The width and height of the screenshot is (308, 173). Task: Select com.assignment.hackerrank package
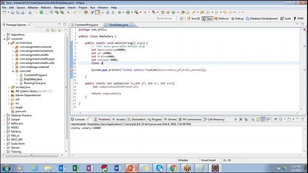coord(37,51)
